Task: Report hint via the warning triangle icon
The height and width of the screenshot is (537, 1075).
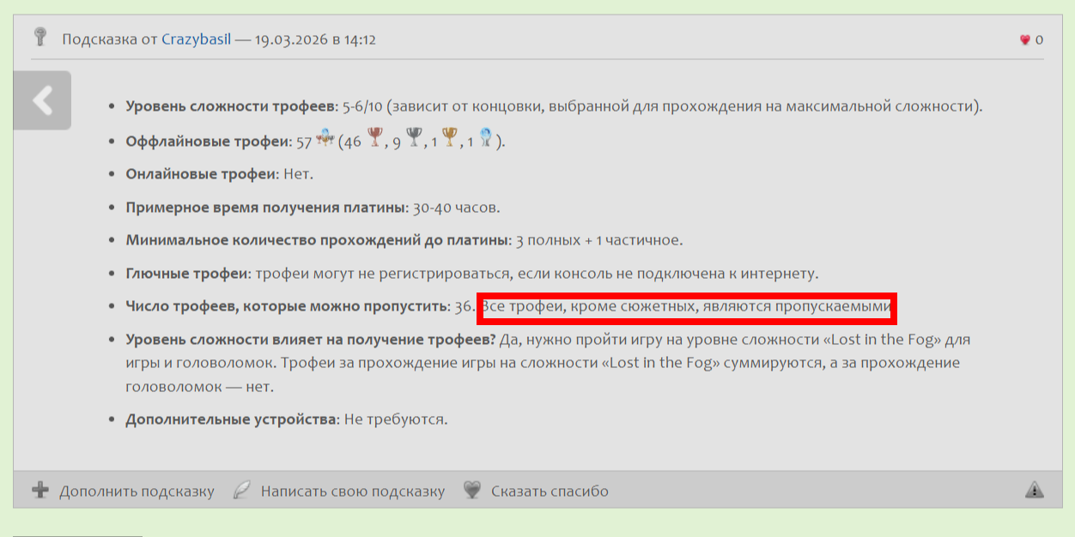Action: (x=1035, y=490)
